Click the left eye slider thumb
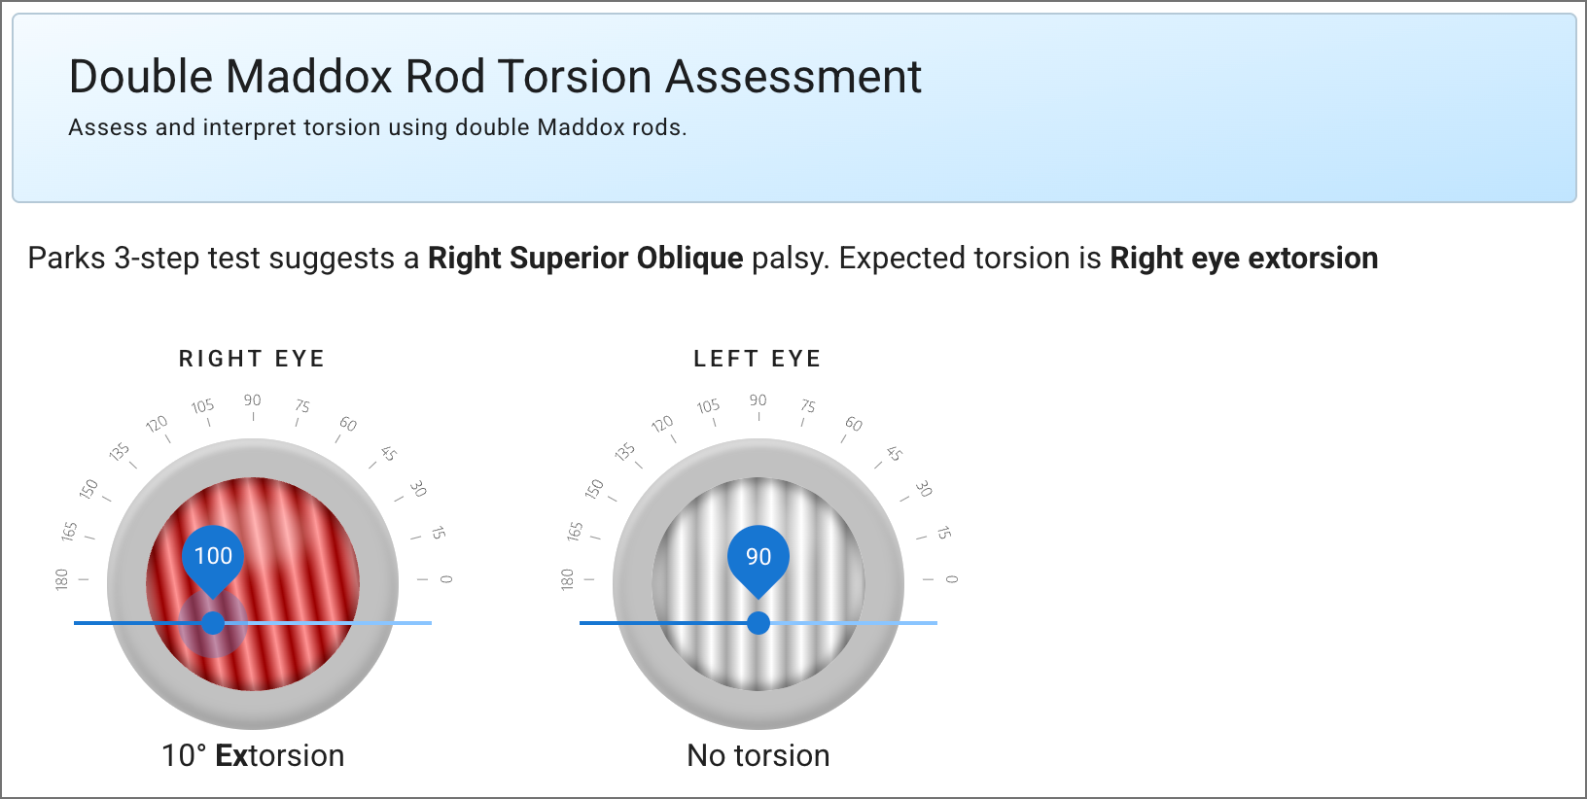This screenshot has width=1587, height=799. point(758,623)
